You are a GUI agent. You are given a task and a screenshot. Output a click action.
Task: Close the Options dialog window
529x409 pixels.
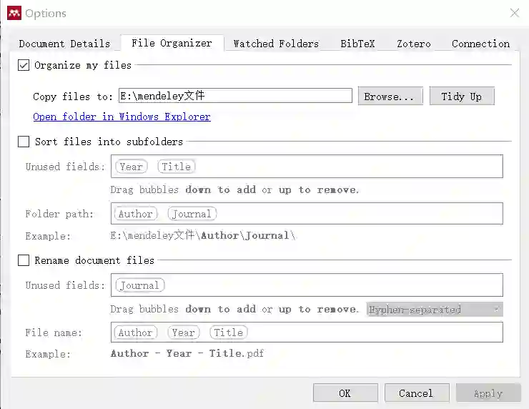click(515, 13)
